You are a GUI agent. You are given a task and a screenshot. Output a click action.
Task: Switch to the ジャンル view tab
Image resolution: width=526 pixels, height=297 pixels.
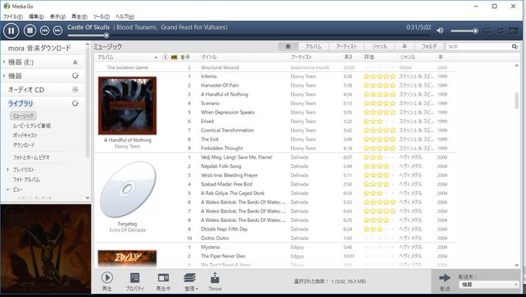379,46
